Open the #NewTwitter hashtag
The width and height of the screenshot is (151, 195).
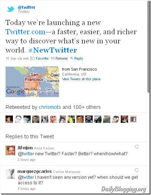pos(53,50)
